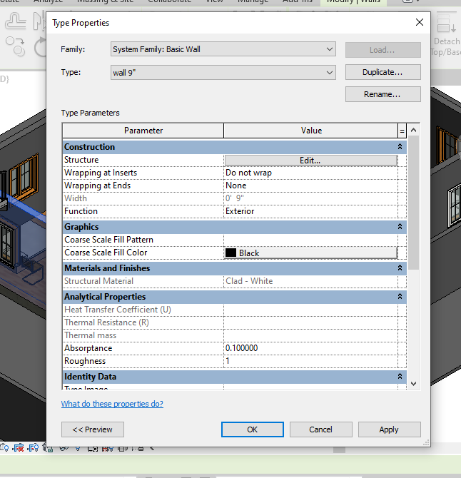Collapse the Construction group
461x478 pixels.
click(400, 147)
